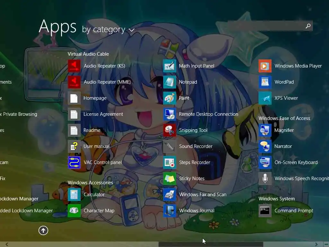The image size is (329, 247).
Task: Click the 'Narrator' label text
Action: pyautogui.click(x=283, y=146)
